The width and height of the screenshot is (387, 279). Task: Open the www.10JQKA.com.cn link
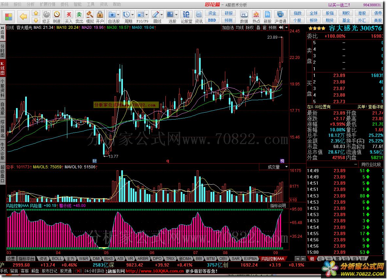pos(155,271)
